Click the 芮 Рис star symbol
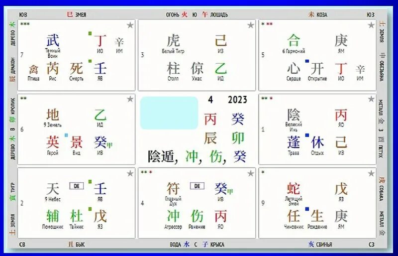 coord(53,69)
